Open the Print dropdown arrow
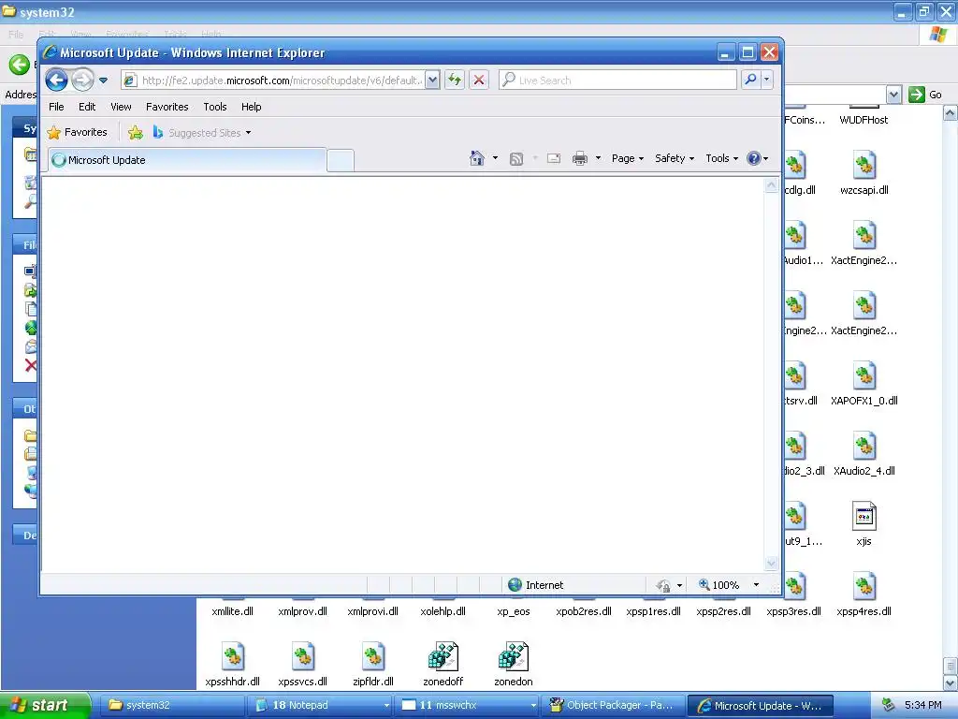Screen dimensions: 958x719 pyautogui.click(x=598, y=158)
